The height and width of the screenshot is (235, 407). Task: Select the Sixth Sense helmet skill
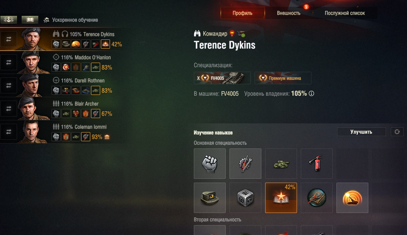[210, 198]
